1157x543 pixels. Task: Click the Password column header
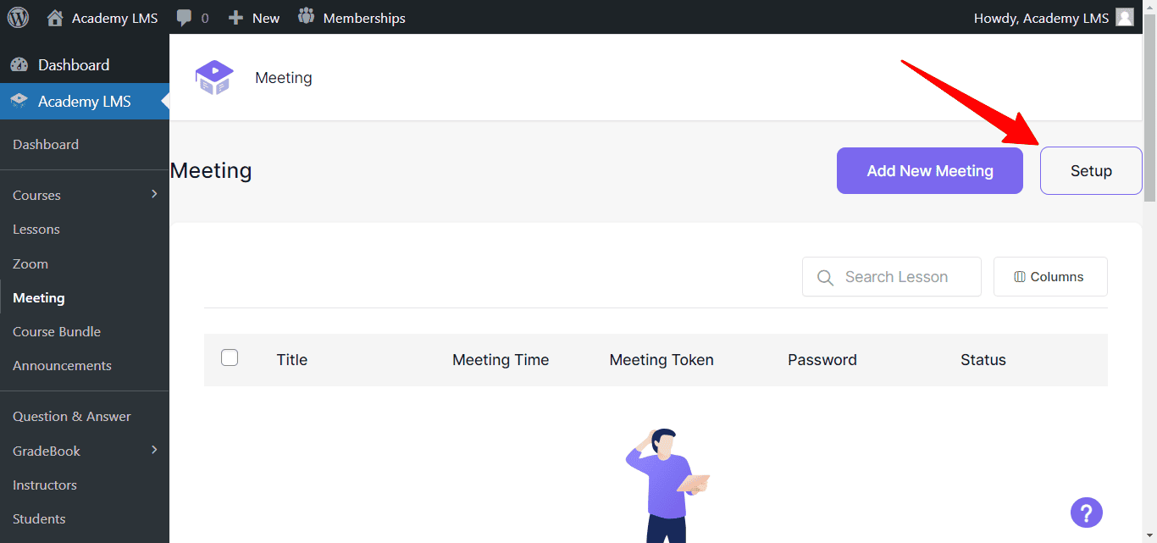coord(822,360)
